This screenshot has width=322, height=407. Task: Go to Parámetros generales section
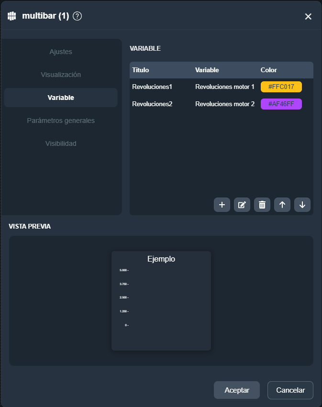(x=61, y=121)
